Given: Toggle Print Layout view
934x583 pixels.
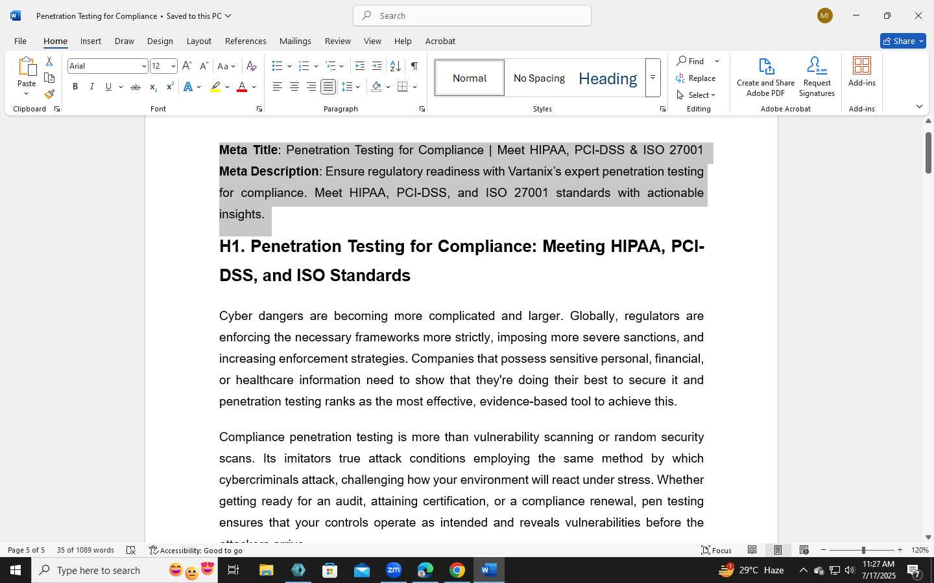Looking at the screenshot, I should (x=778, y=550).
